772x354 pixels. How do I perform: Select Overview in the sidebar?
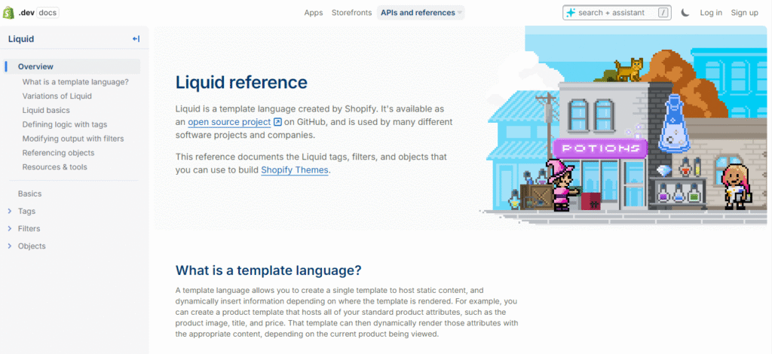coord(73,66)
